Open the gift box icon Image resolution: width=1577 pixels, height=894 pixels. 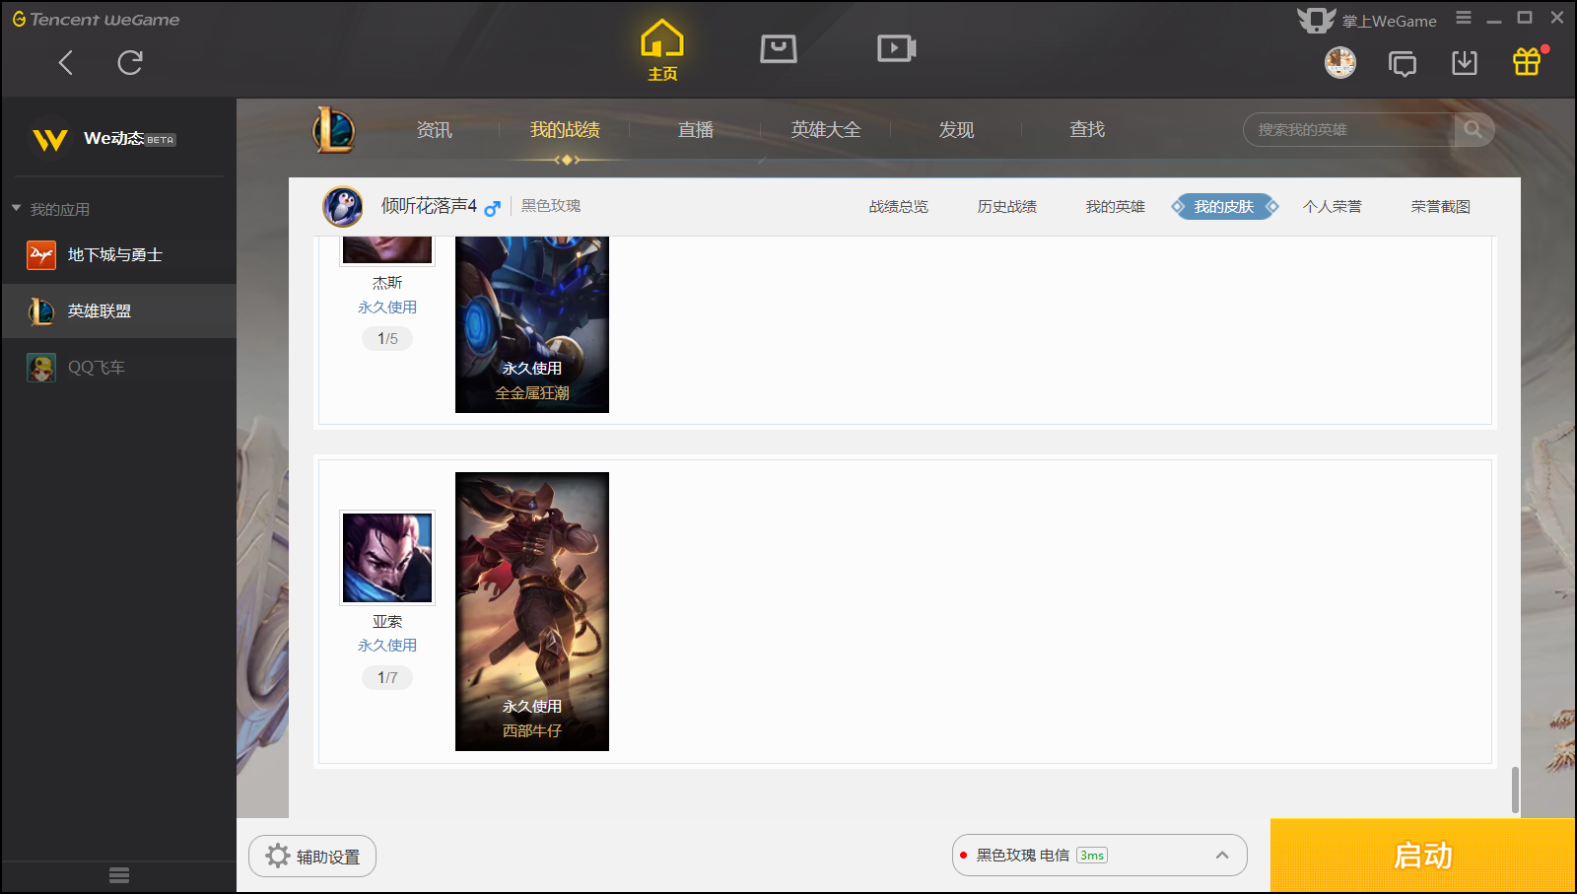(1527, 62)
